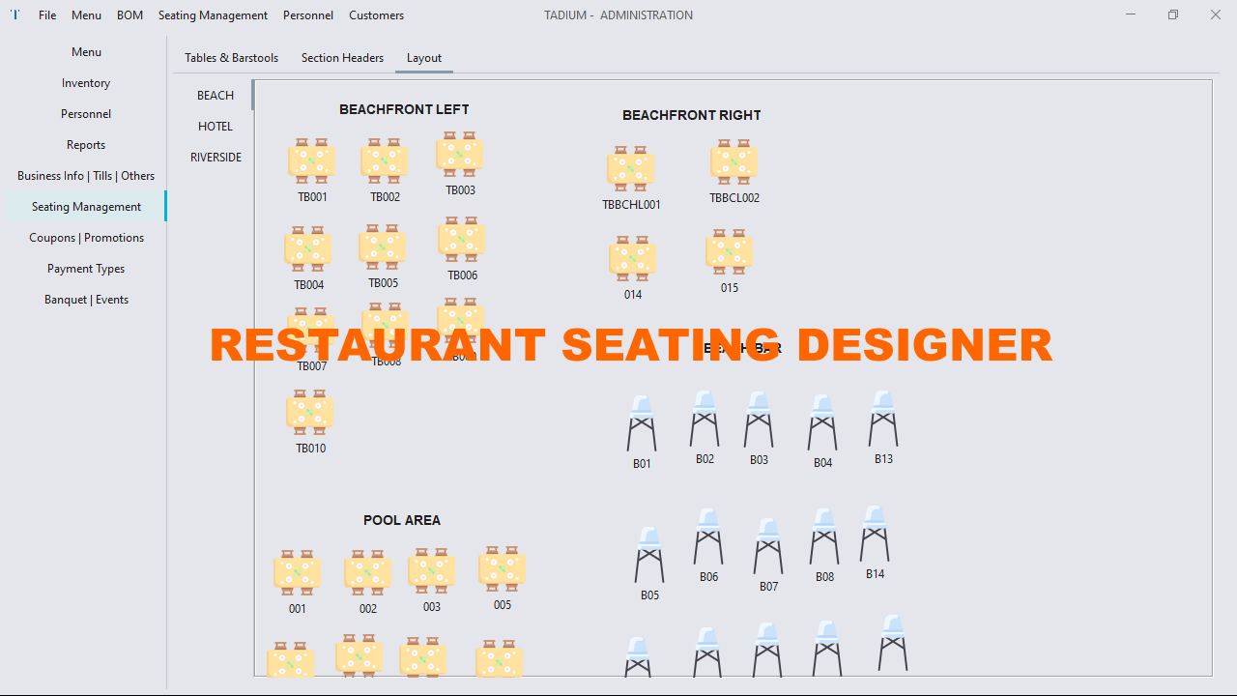This screenshot has height=696, width=1237.
Task: Select table TBBCL002
Action: click(x=733, y=161)
